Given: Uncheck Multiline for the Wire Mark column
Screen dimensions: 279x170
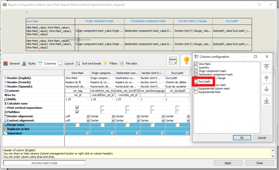Looking at the screenshot, I should pyautogui.click(x=77, y=112).
